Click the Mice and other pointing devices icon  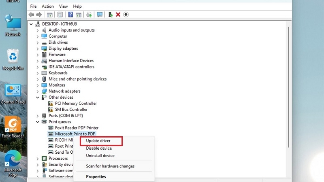tap(44, 79)
